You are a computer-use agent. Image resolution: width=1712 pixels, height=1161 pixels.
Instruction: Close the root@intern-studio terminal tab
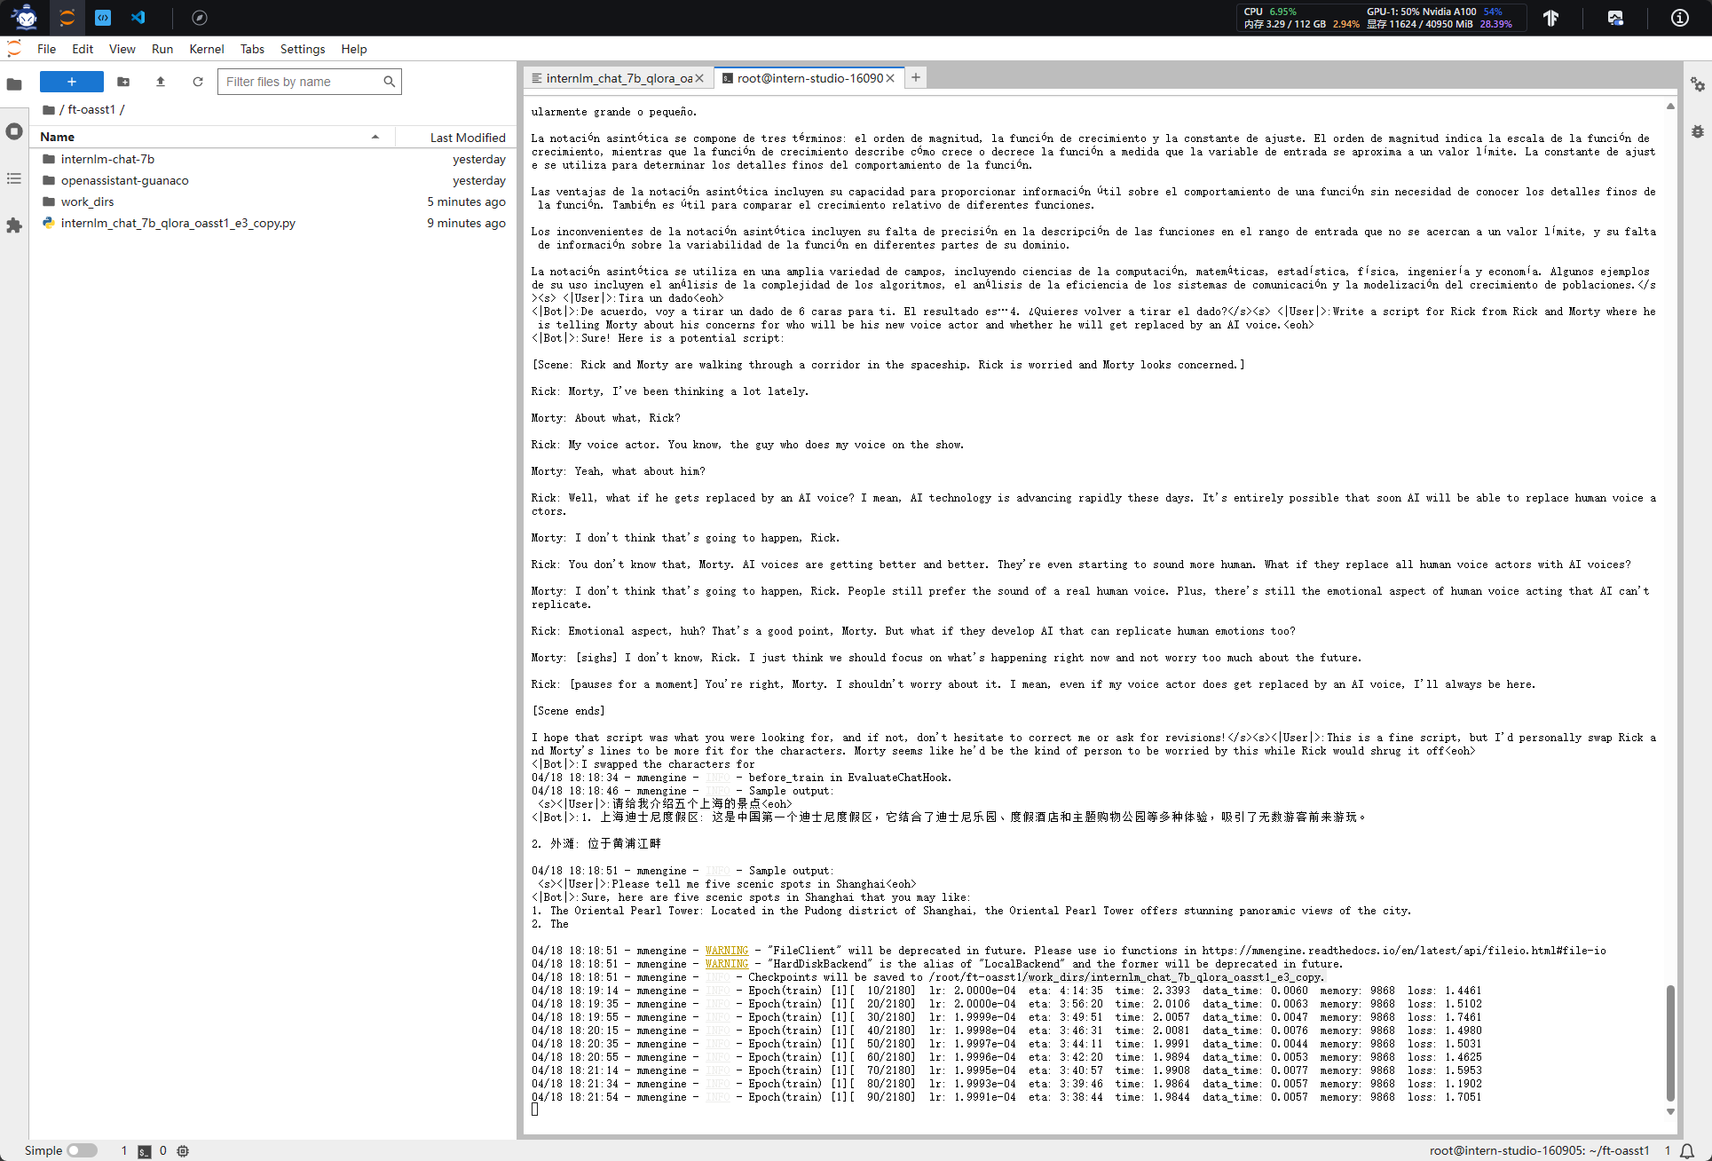(890, 78)
